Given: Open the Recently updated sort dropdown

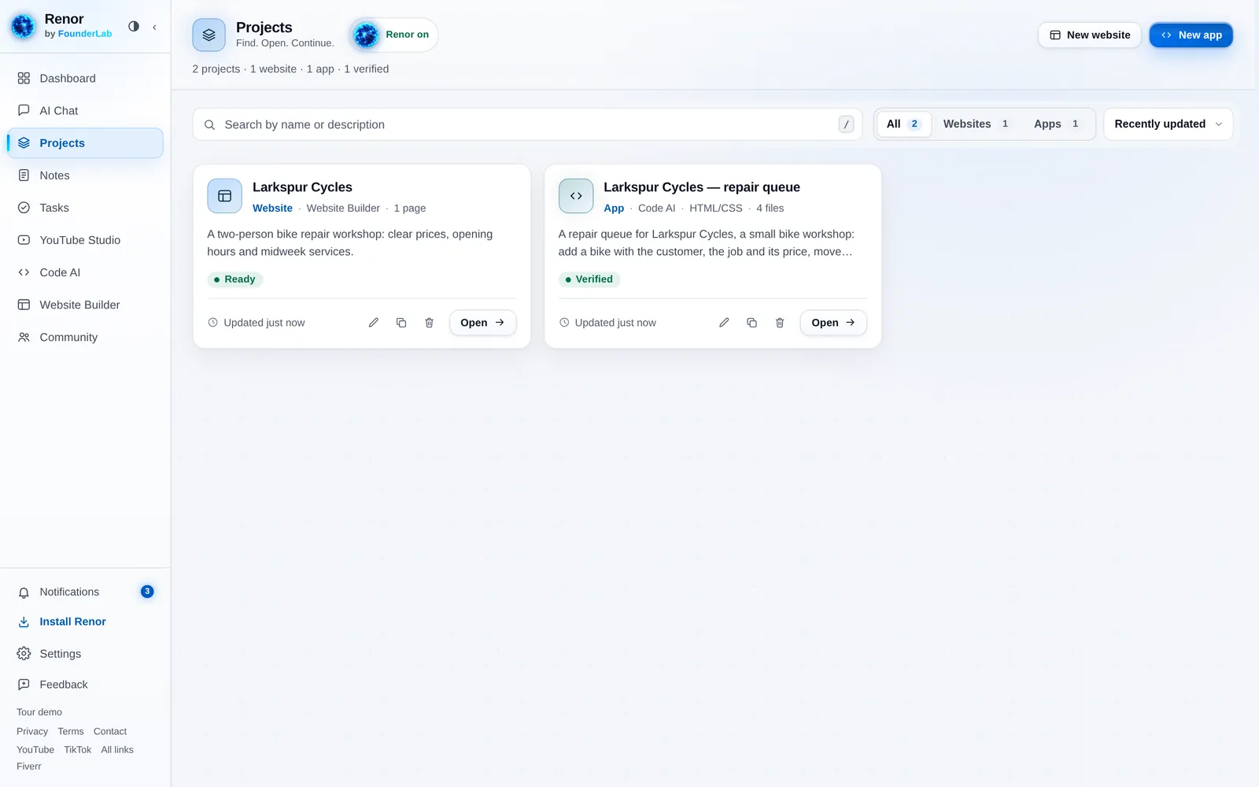Looking at the screenshot, I should [x=1168, y=124].
